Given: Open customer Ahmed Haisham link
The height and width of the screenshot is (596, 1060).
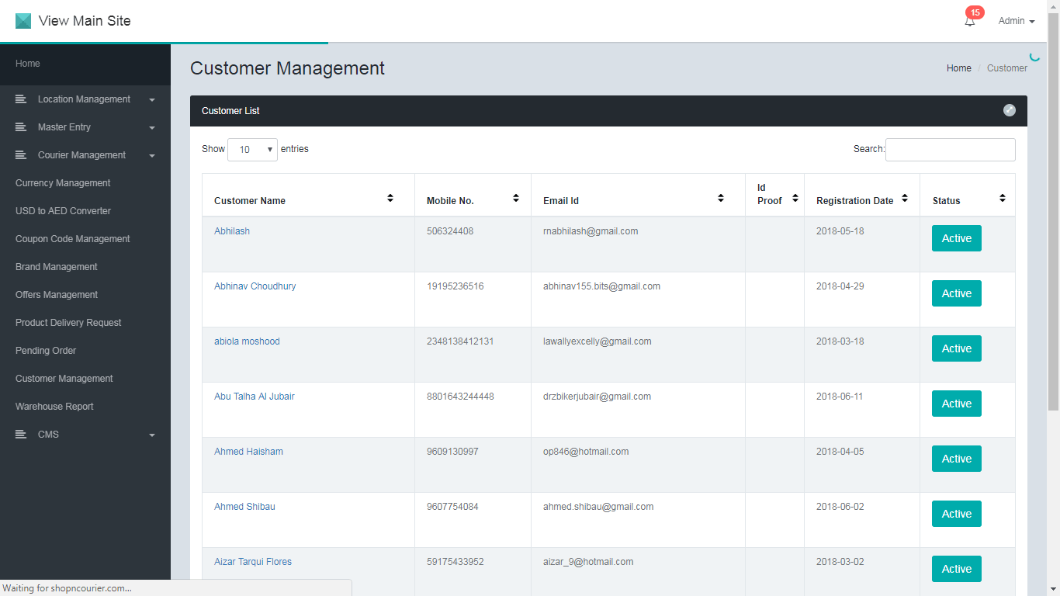Looking at the screenshot, I should [x=248, y=452].
